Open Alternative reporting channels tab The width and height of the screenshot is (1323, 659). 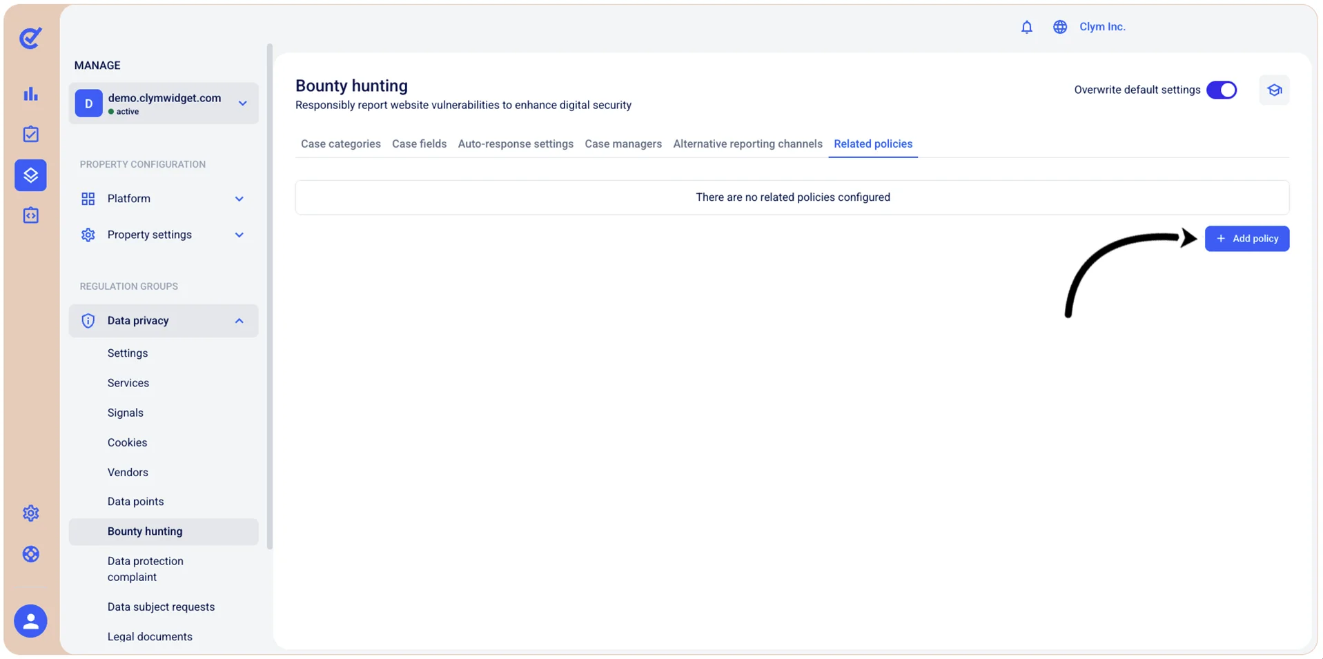point(748,144)
